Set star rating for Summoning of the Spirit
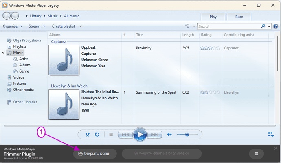This screenshot has width=281, height=163. coord(210,92)
